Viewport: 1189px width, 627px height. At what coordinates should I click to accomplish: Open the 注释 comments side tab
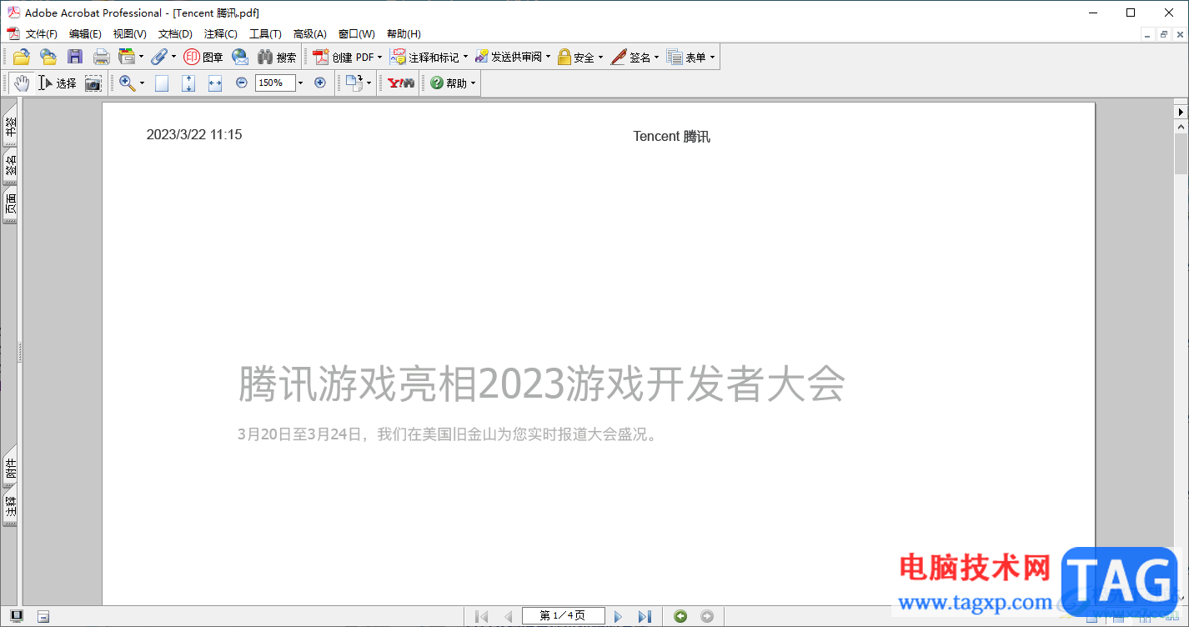[10, 508]
